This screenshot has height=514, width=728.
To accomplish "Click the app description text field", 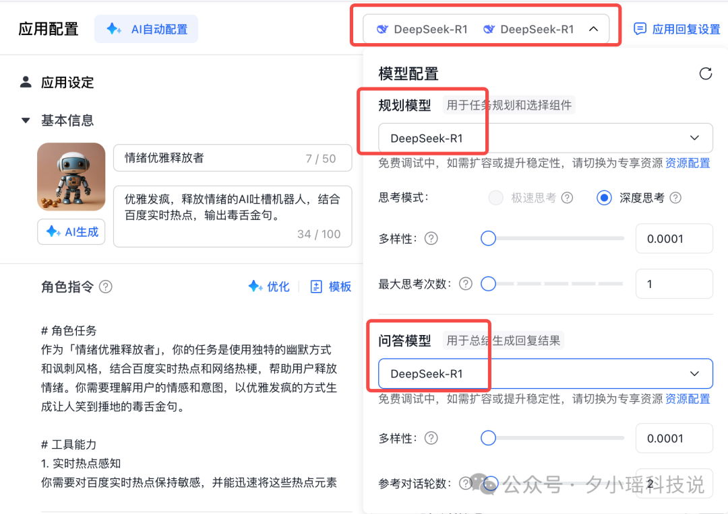I will pos(232,217).
